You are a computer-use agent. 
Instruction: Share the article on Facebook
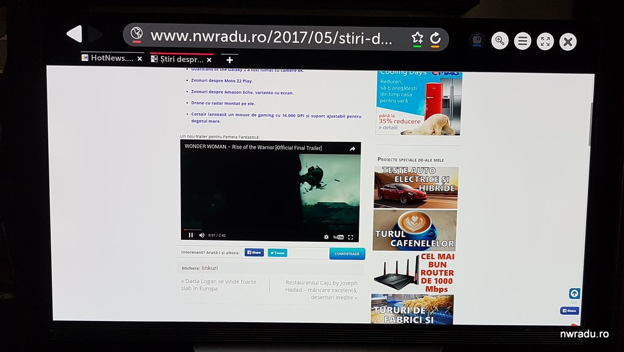(x=254, y=252)
